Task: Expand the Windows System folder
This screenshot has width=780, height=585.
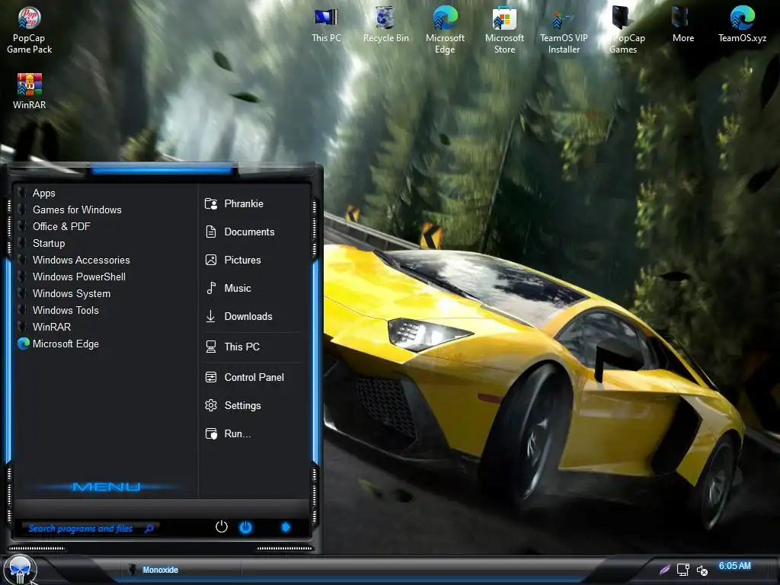Action: (64, 293)
